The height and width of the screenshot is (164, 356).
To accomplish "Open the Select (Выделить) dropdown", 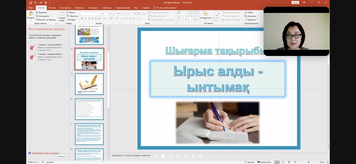I will 251,20.
